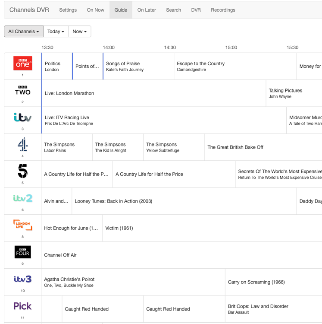Open Secrets Of The World's Most Expensive programme

[x=279, y=174]
